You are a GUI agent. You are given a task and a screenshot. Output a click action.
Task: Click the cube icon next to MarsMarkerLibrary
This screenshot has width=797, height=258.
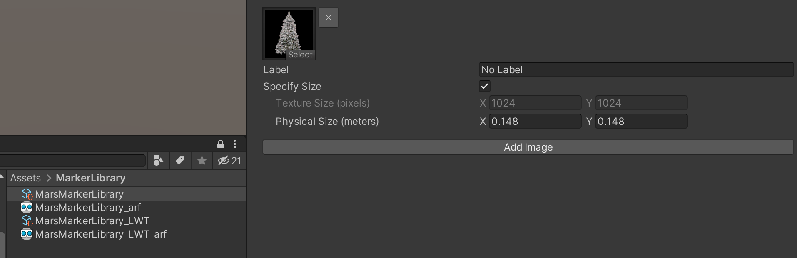click(x=27, y=194)
